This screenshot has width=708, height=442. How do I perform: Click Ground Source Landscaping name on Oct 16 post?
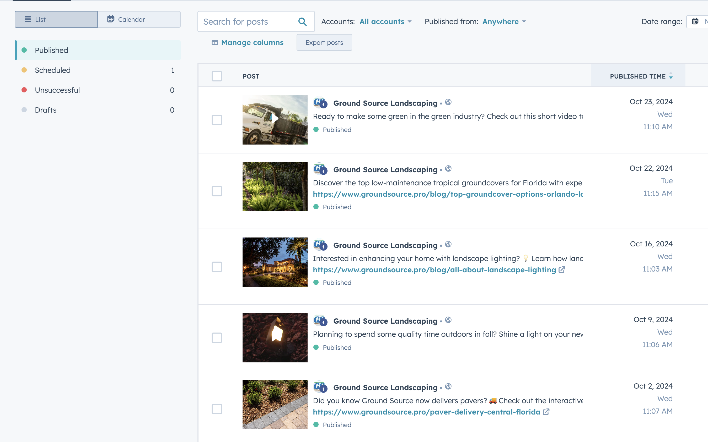tap(385, 245)
